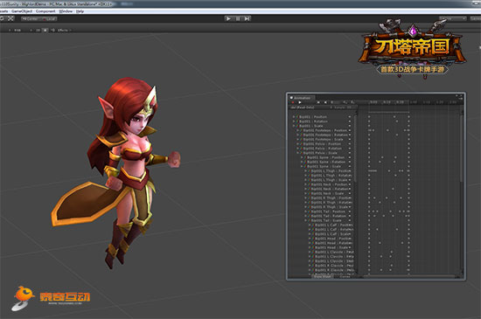
Task: Jump to the previous keyframe
Action: [318, 102]
